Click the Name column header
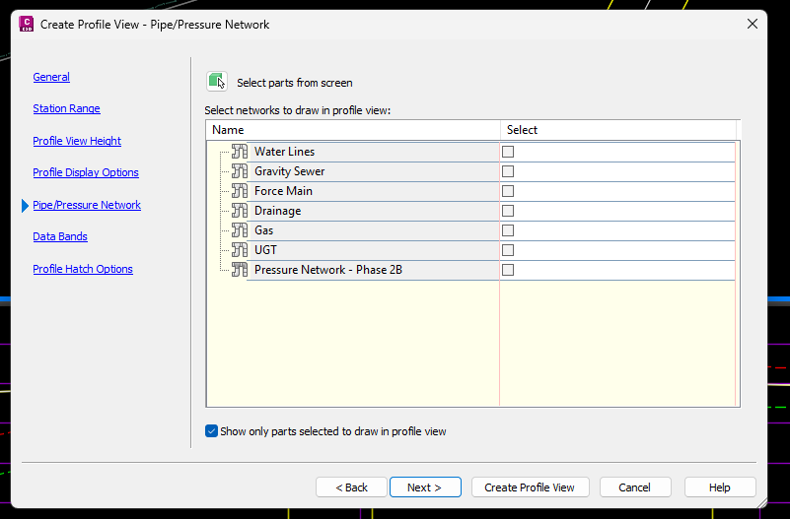790x519 pixels. (353, 130)
